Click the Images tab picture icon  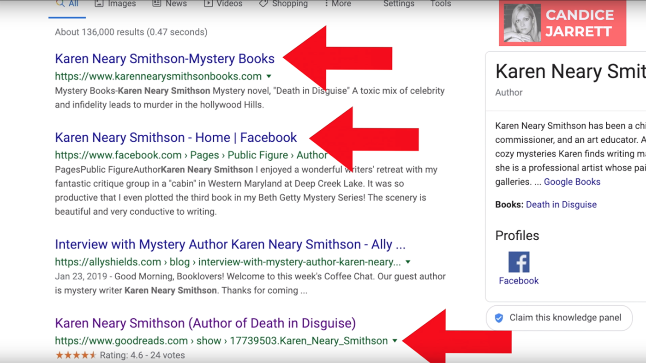(99, 3)
